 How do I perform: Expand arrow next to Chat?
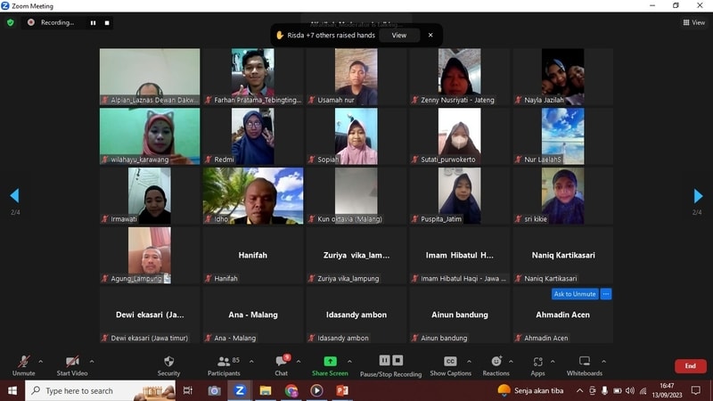pyautogui.click(x=299, y=362)
